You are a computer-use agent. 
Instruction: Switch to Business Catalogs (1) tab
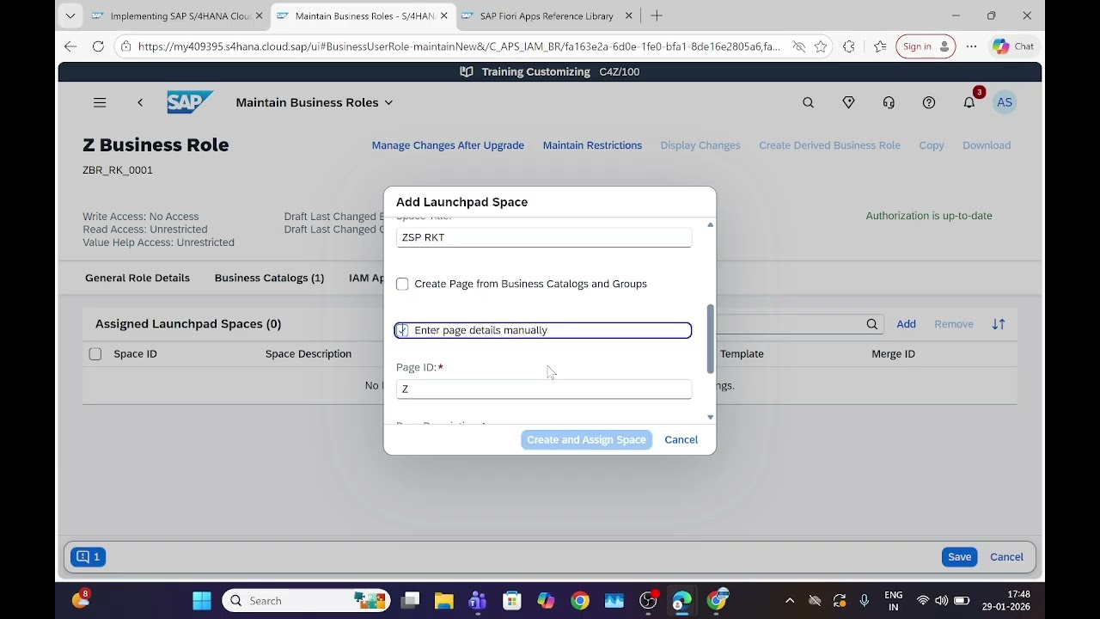click(269, 278)
